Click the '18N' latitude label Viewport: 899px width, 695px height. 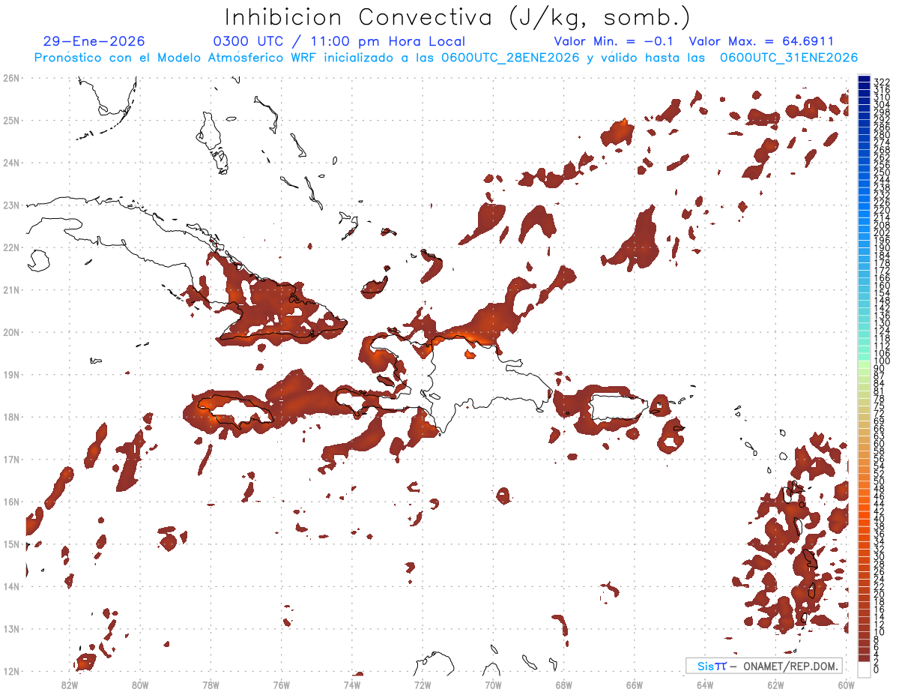click(x=11, y=417)
